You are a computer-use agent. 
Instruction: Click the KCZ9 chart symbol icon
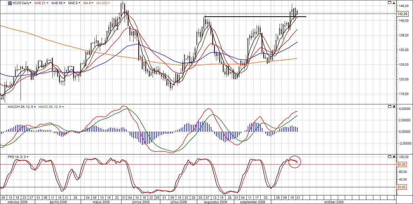click(x=10, y=3)
